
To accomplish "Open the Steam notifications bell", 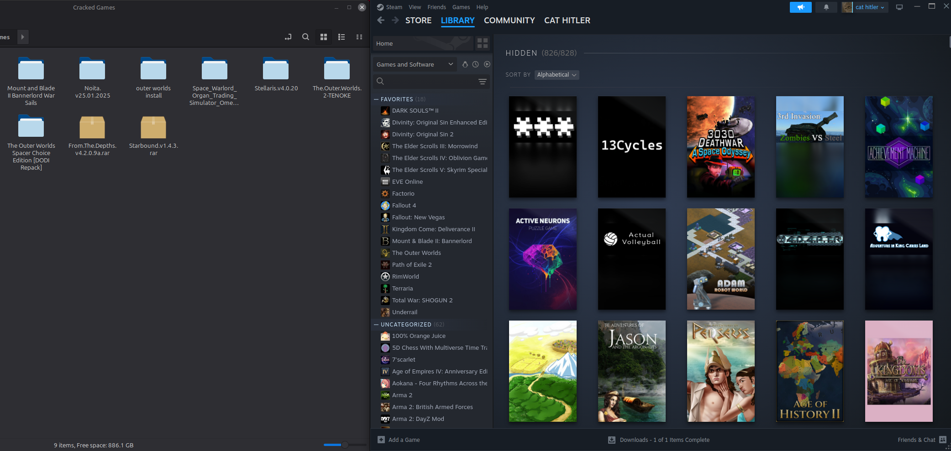I will pos(826,7).
